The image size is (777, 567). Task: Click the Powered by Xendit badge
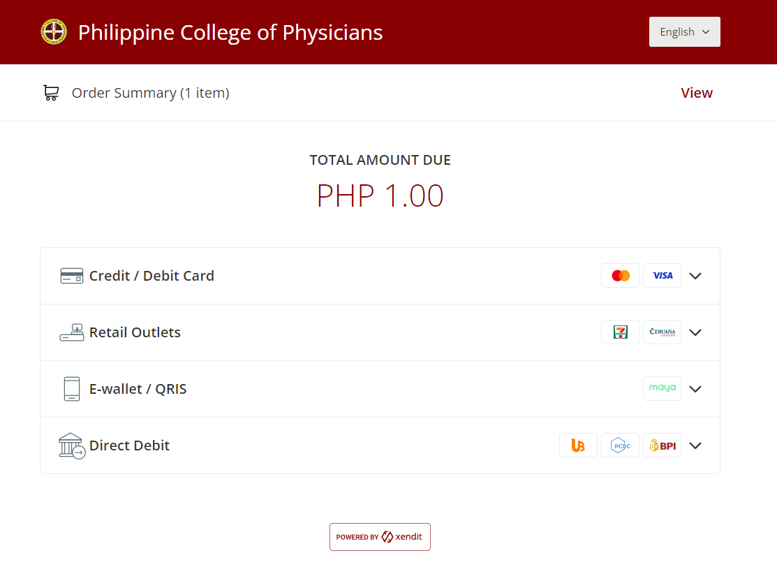(380, 537)
